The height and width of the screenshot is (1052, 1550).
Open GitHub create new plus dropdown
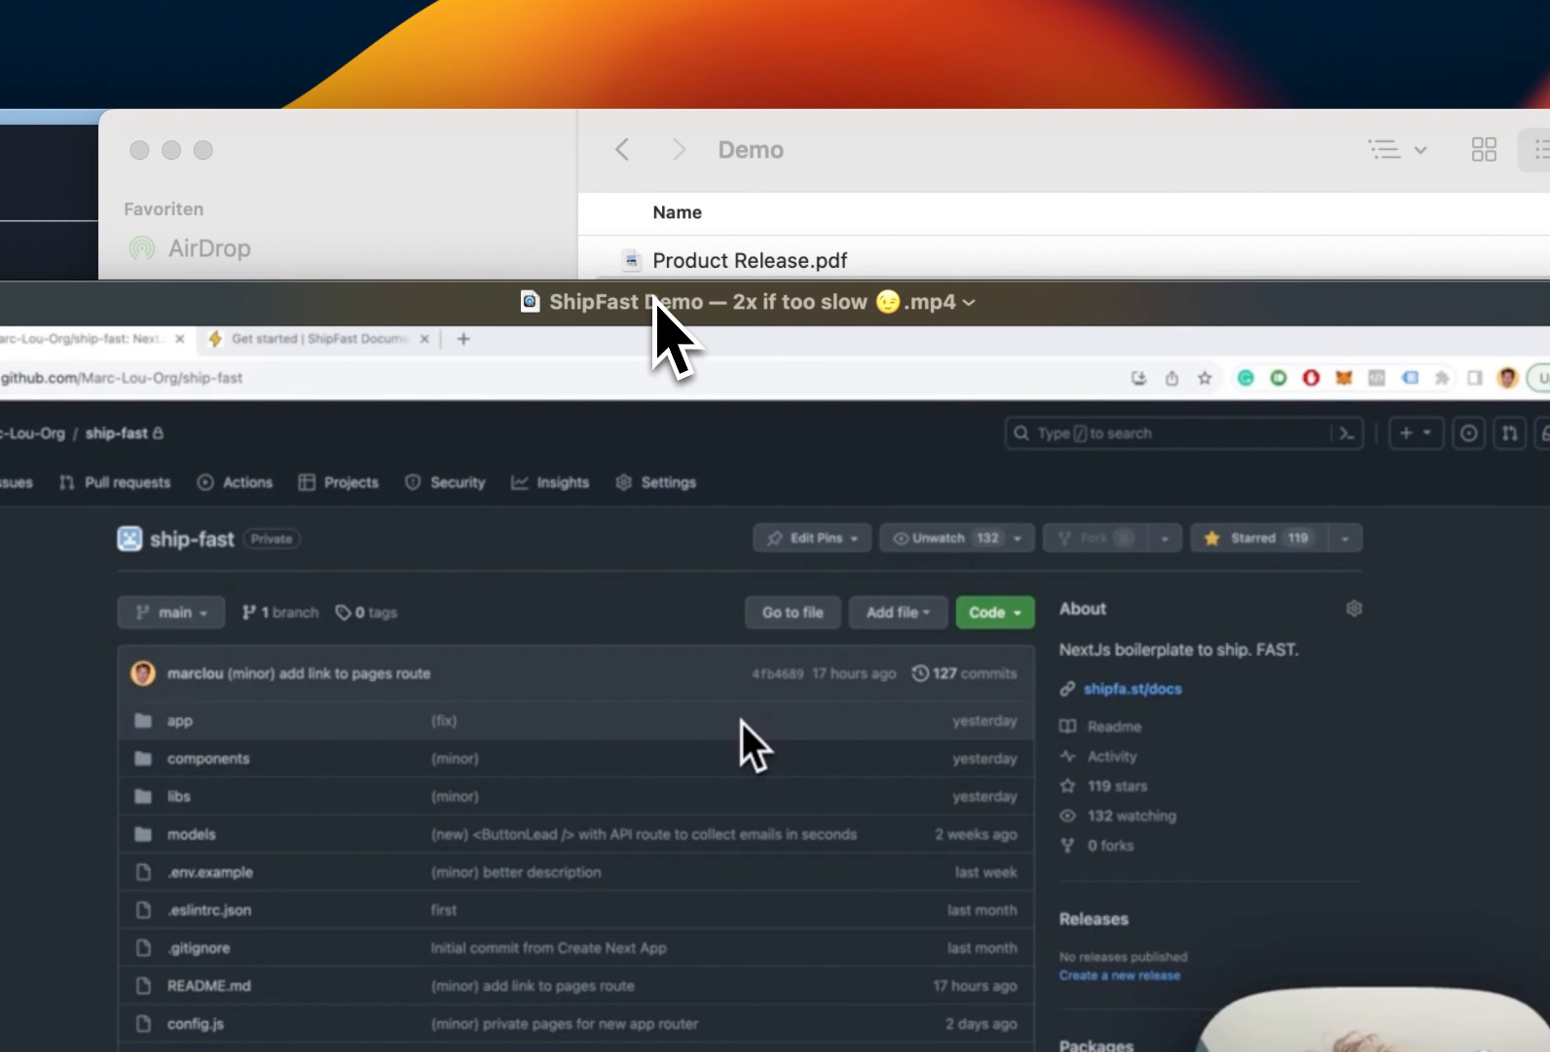click(1415, 433)
